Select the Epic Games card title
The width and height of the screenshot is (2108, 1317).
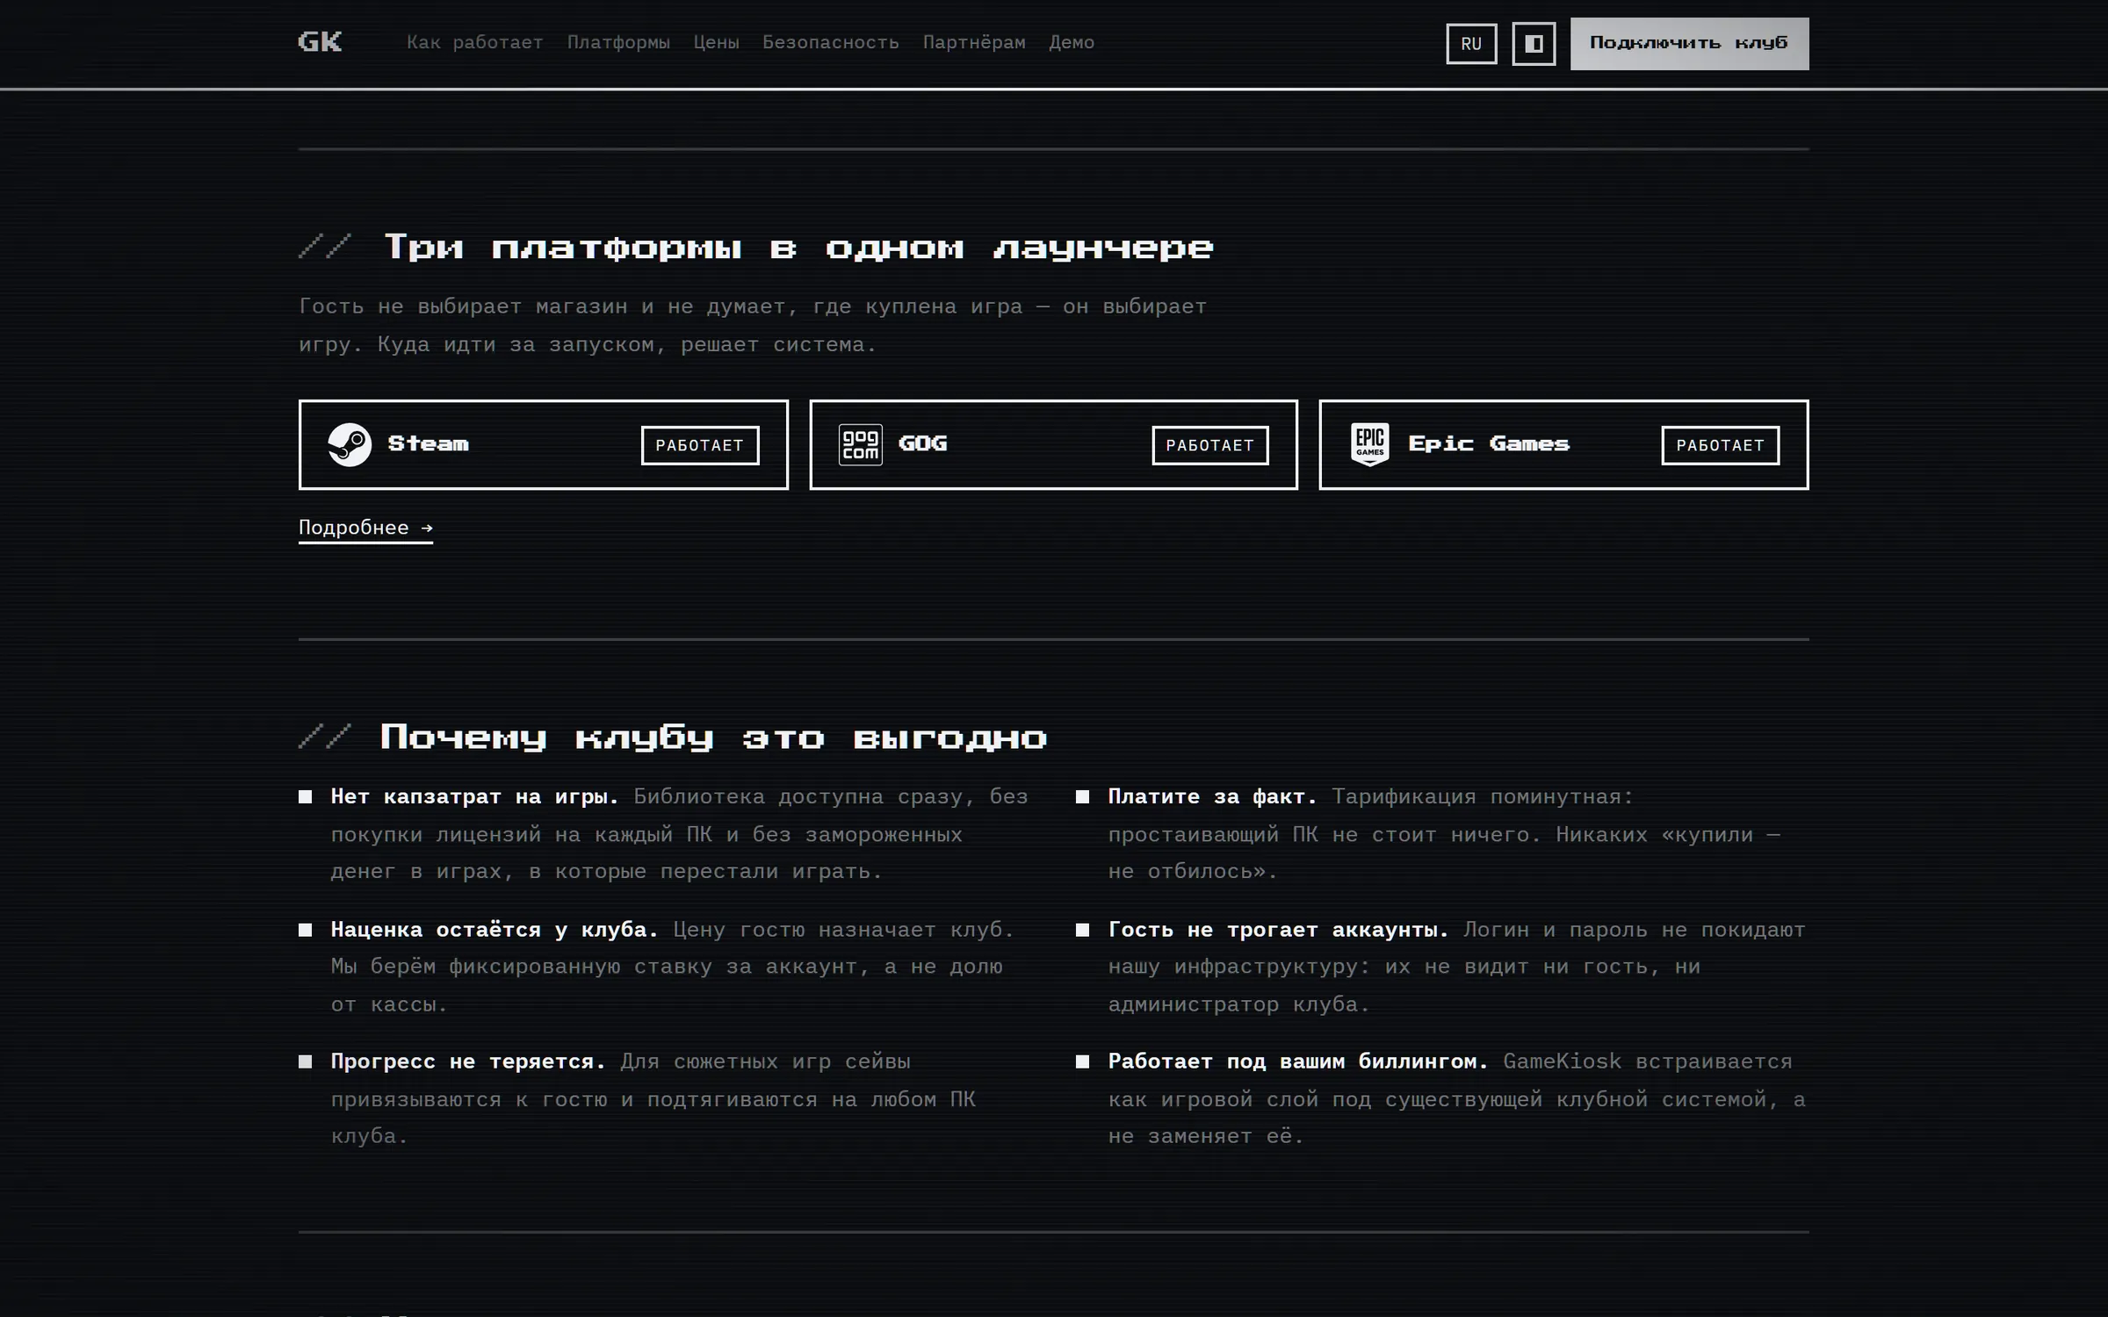click(1489, 443)
